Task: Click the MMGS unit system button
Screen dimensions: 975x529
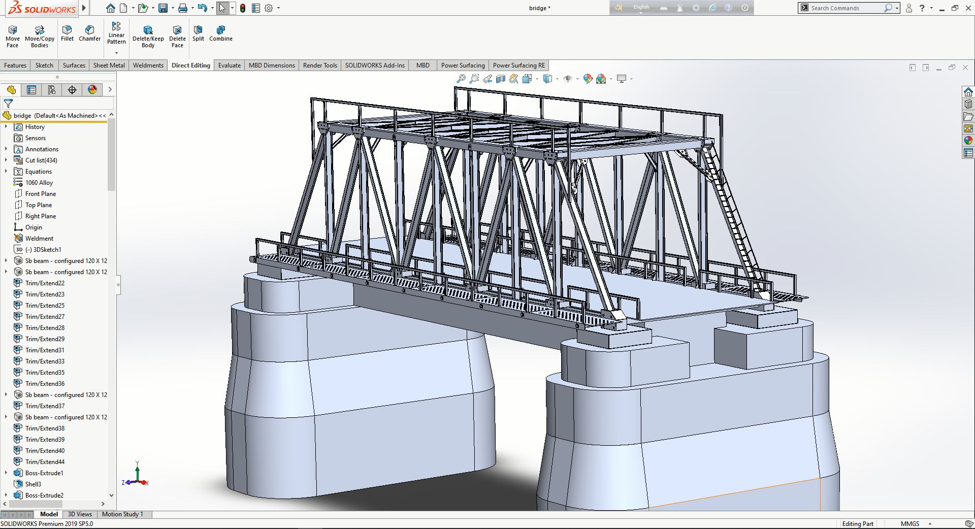Action: (909, 524)
